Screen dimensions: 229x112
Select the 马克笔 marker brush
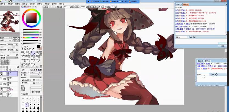pos(23,57)
